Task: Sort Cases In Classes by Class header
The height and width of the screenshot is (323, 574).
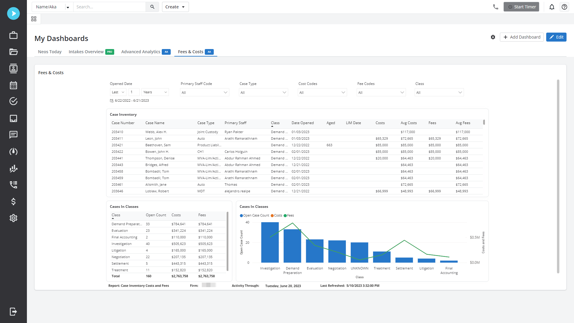Action: (116, 215)
